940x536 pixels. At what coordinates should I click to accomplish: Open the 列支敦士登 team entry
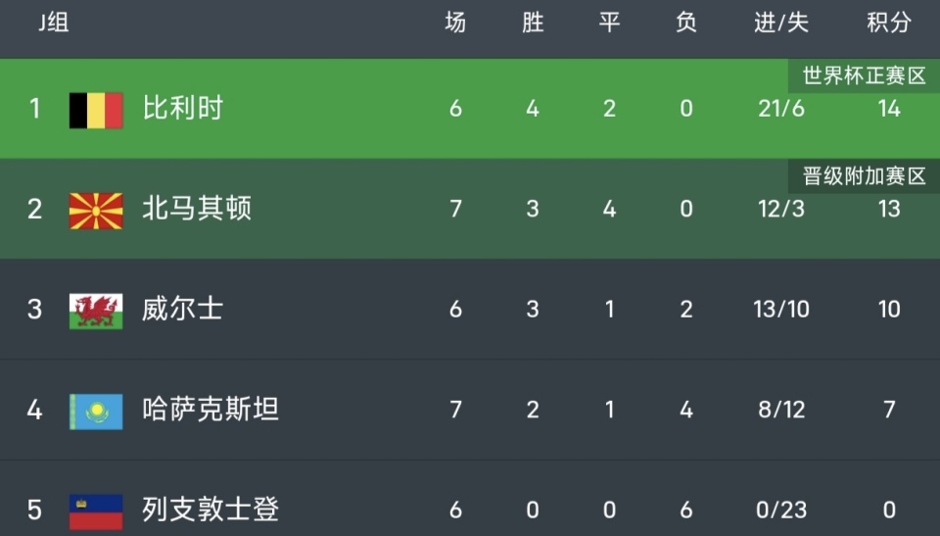point(211,510)
